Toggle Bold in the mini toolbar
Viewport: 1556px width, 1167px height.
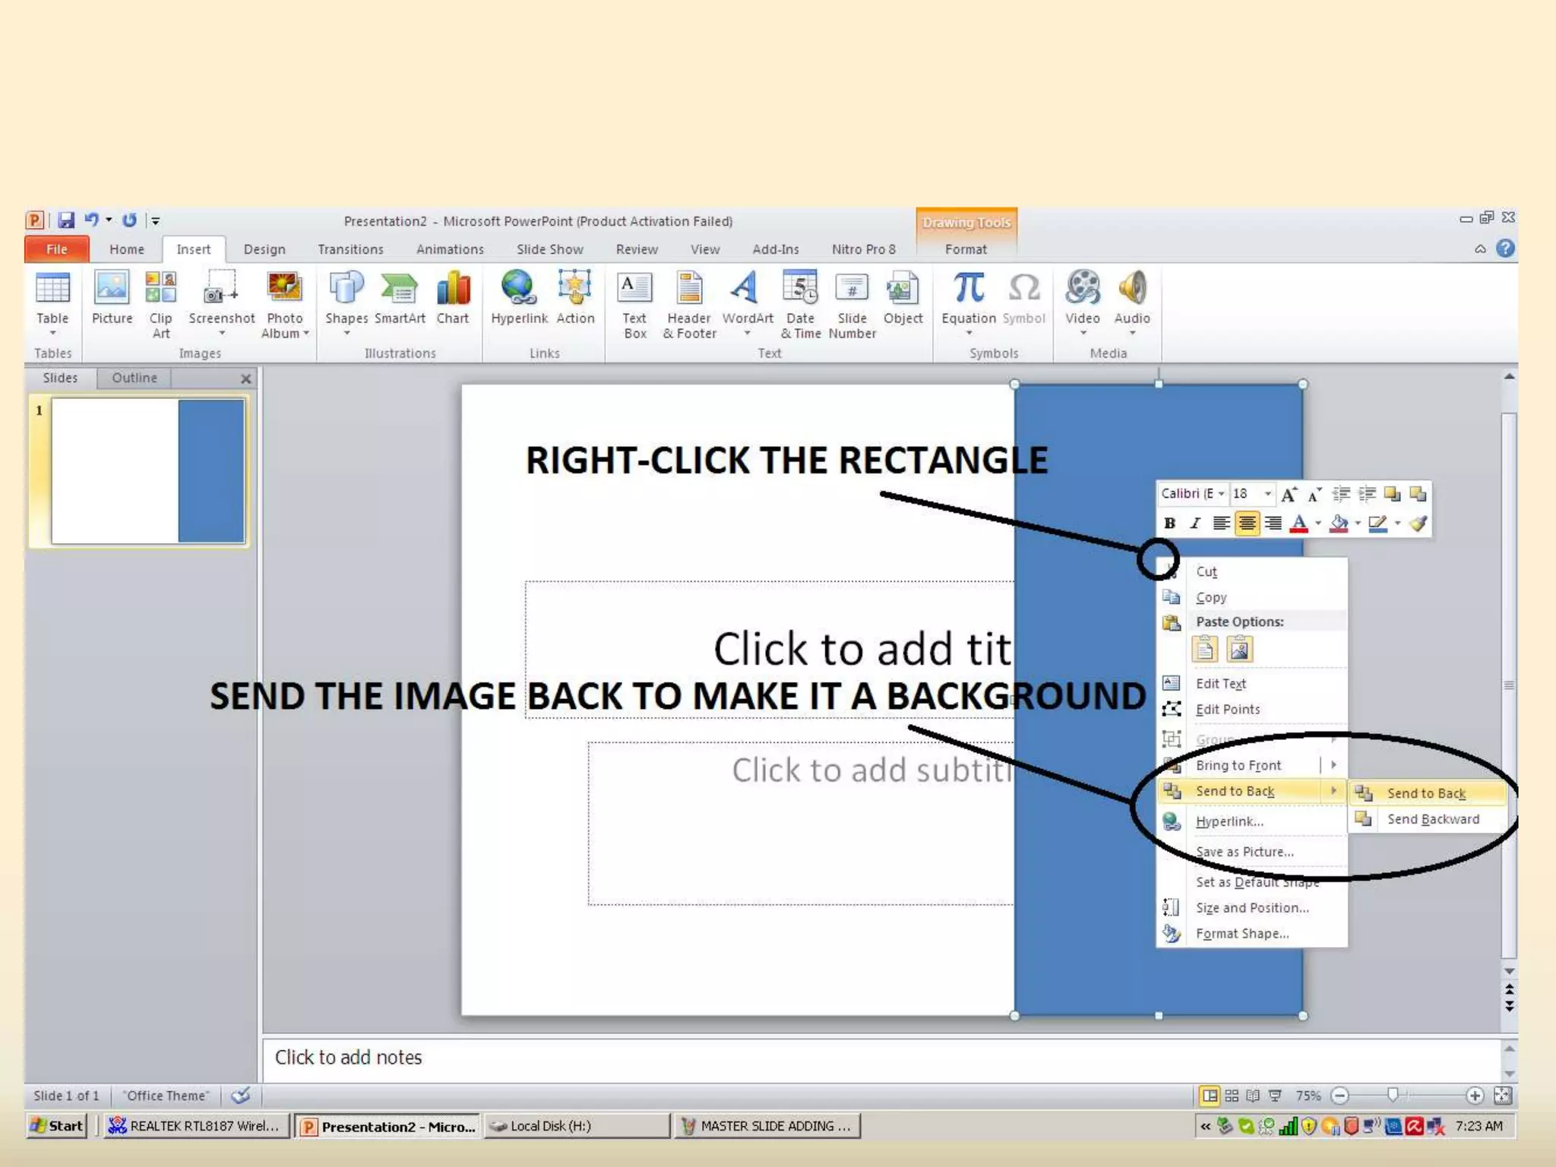(1170, 523)
